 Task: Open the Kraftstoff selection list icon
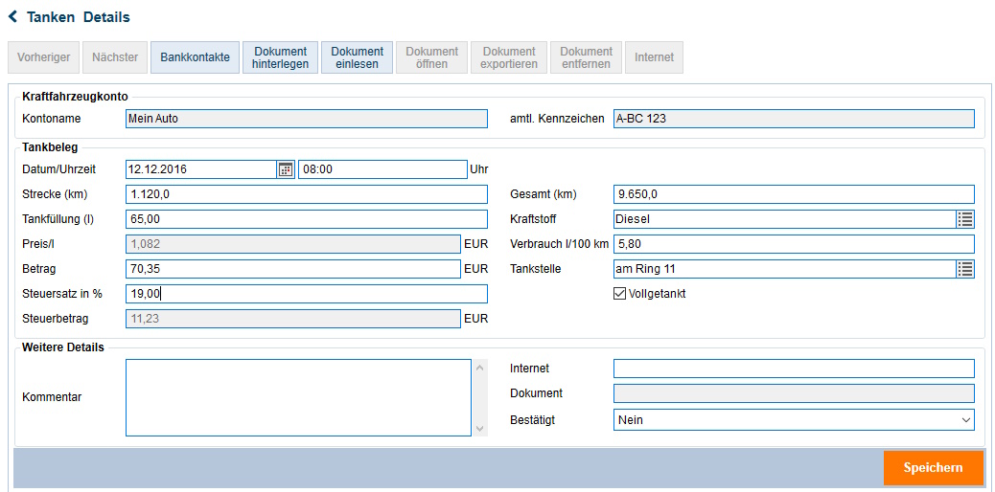tap(965, 219)
